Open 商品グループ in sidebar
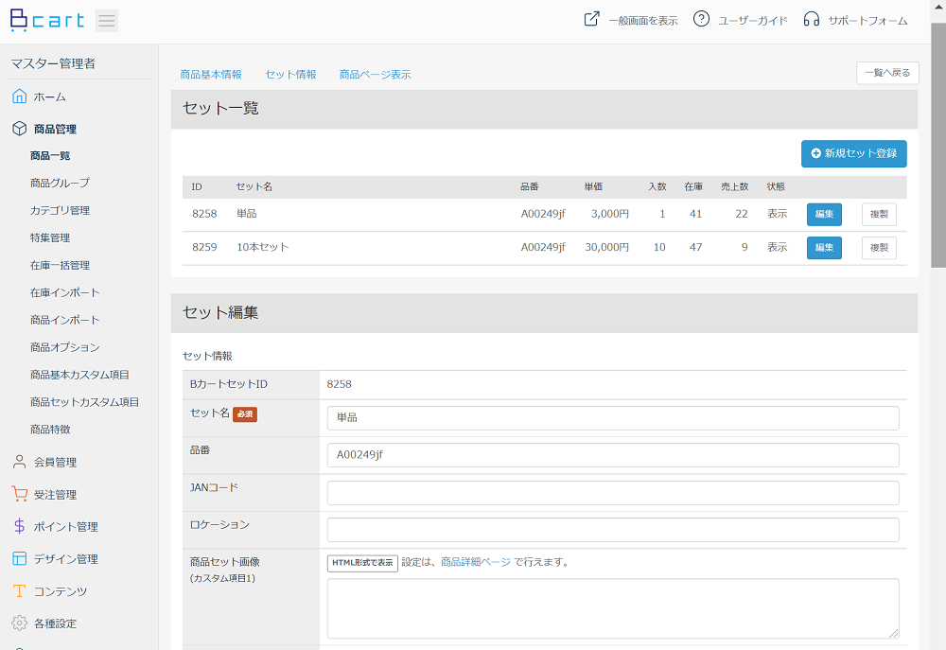Image resolution: width=946 pixels, height=650 pixels. tap(60, 183)
